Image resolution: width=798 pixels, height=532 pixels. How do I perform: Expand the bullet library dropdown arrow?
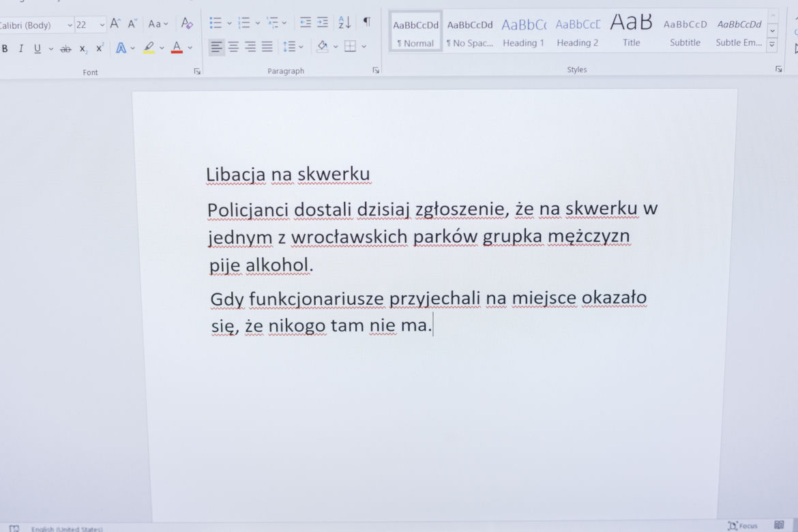[229, 23]
